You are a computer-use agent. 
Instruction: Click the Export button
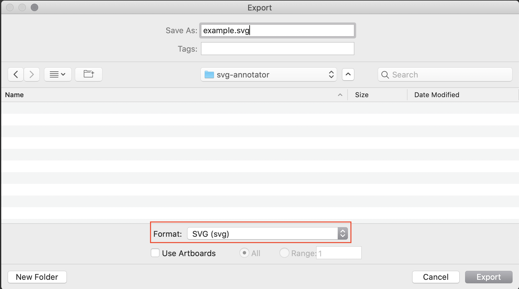point(489,277)
